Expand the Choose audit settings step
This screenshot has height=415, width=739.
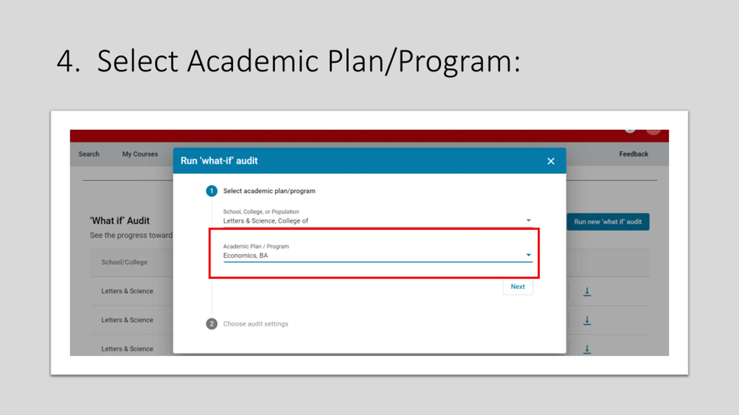(x=255, y=324)
